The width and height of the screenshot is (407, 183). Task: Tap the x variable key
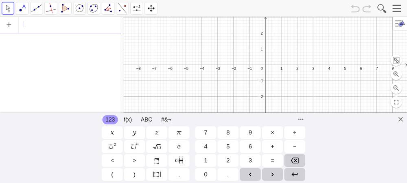pyautogui.click(x=112, y=133)
